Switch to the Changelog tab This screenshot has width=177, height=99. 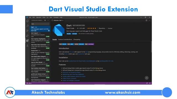pos(77,39)
